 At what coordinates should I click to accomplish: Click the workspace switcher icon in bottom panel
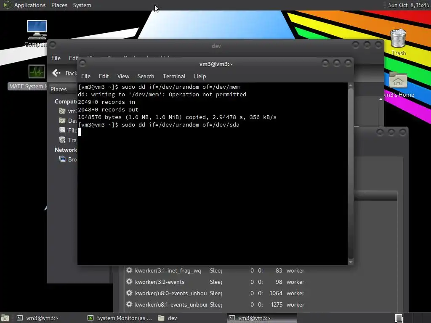click(x=399, y=318)
